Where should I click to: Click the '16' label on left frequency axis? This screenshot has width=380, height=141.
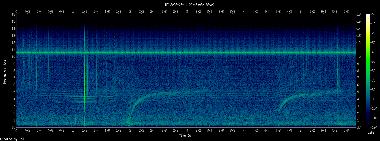click(x=13, y=14)
